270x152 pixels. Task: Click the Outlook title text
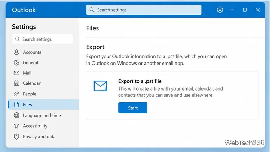pyautogui.click(x=24, y=10)
